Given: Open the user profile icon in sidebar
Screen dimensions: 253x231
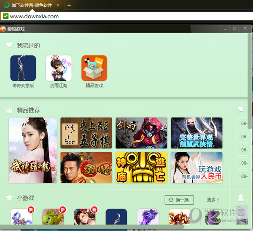Looking at the screenshot, I should (x=241, y=198).
